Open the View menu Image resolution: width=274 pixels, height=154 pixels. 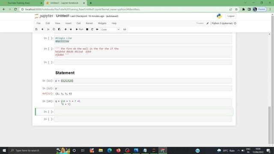(57, 23)
